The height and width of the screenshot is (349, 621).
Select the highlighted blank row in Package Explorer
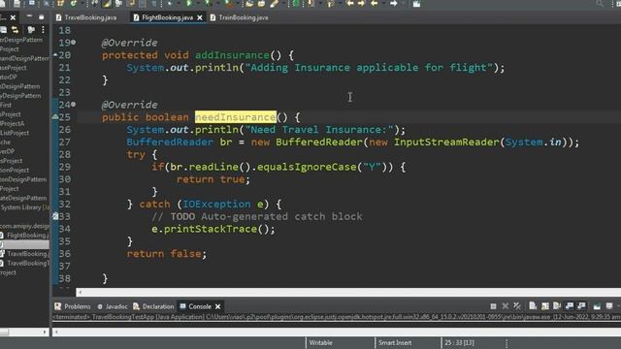click(24, 244)
